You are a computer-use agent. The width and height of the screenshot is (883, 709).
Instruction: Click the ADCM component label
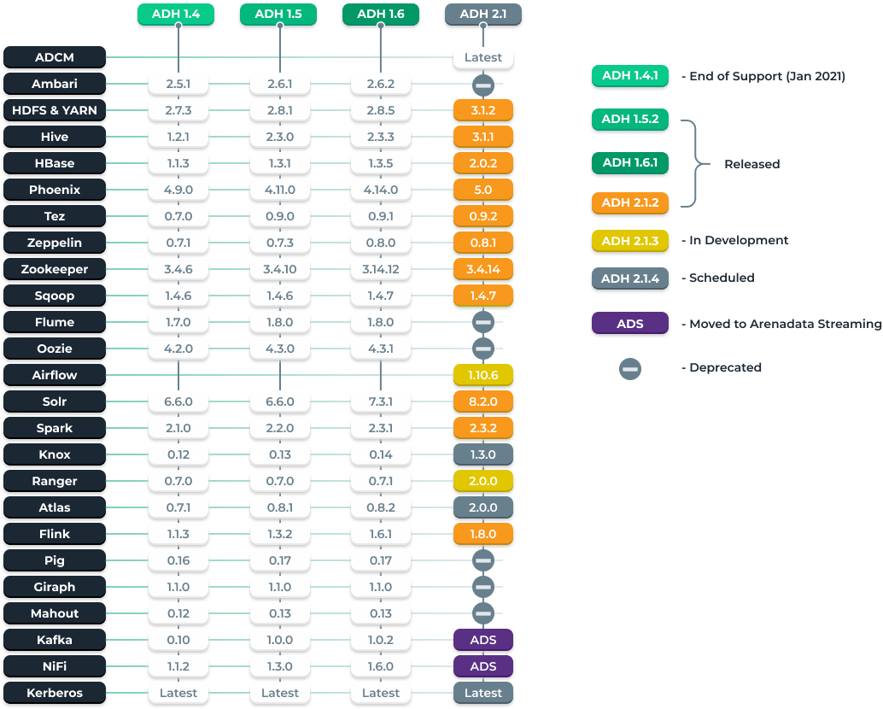coord(55,57)
